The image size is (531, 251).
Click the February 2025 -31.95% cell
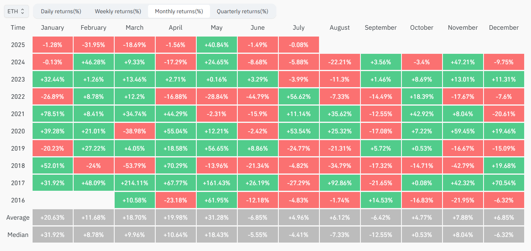click(x=93, y=45)
